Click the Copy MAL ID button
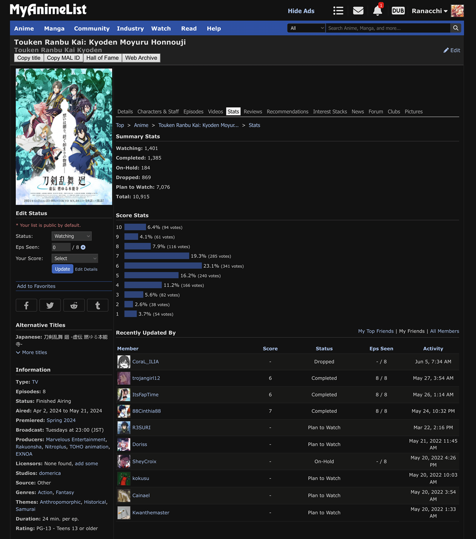 click(x=63, y=58)
